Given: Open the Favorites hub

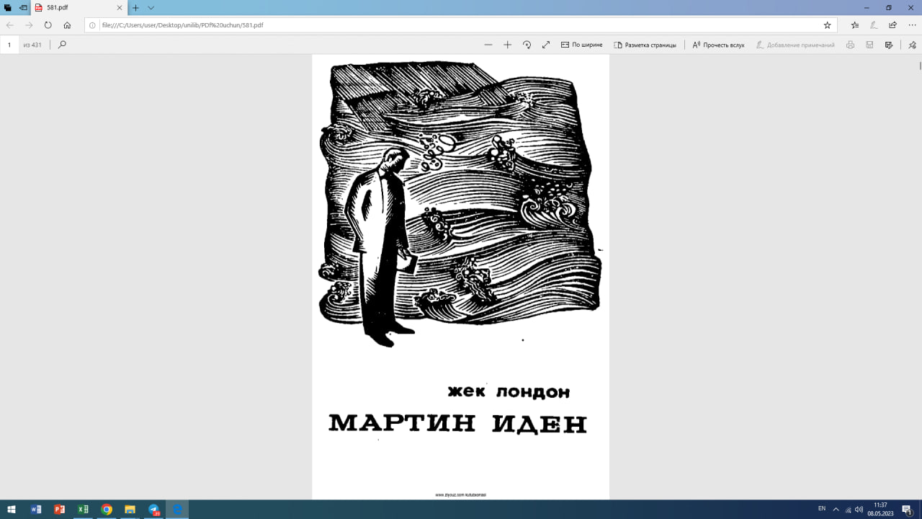Looking at the screenshot, I should coord(854,25).
